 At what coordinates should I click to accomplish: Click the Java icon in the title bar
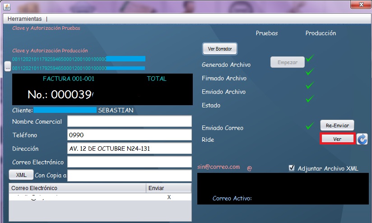click(x=7, y=6)
